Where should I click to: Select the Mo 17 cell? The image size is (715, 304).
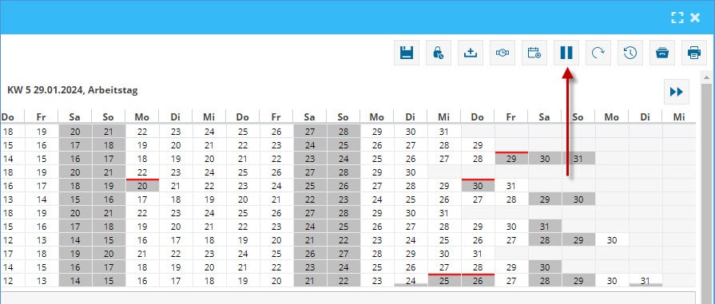pos(142,199)
